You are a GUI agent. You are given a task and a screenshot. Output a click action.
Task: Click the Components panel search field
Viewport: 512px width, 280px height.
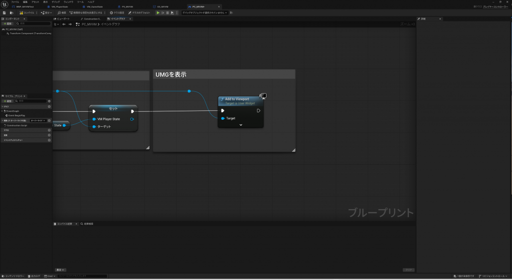(34, 23)
